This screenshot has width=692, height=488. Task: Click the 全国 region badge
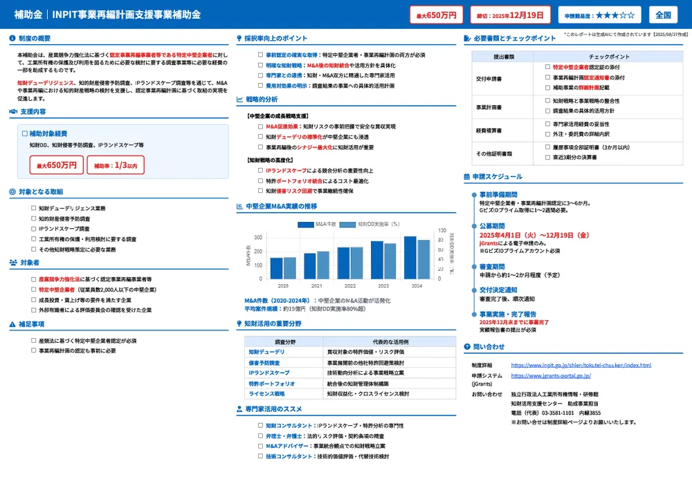664,15
